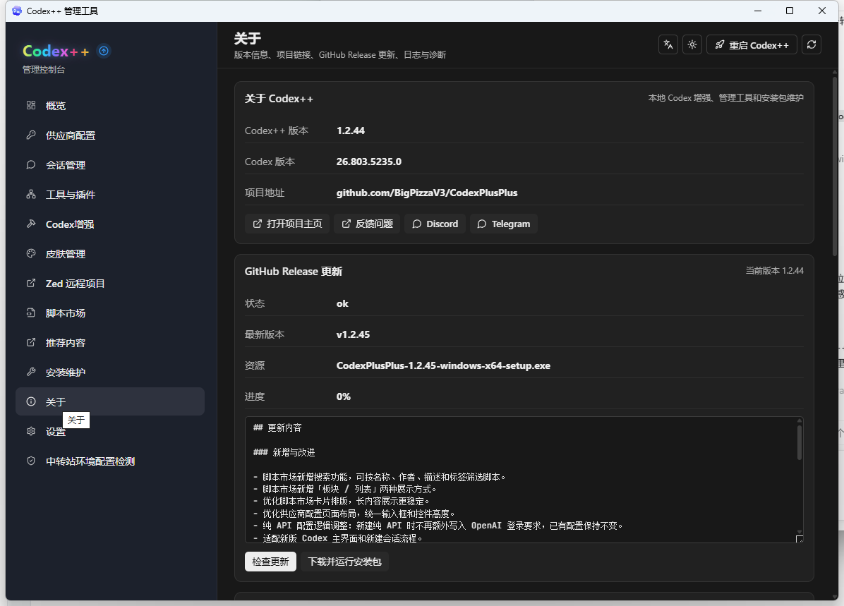The image size is (844, 606).
Task: Click the release notes scrollbar thumb
Action: (800, 442)
